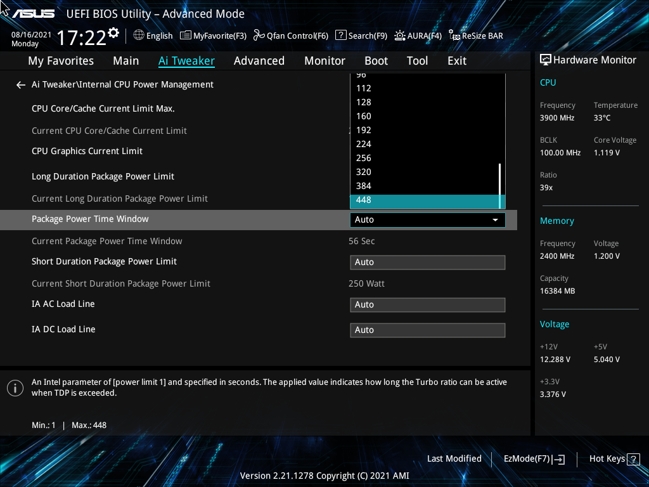The image size is (649, 487).
Task: Open the time settings gear icon
Action: 113,33
